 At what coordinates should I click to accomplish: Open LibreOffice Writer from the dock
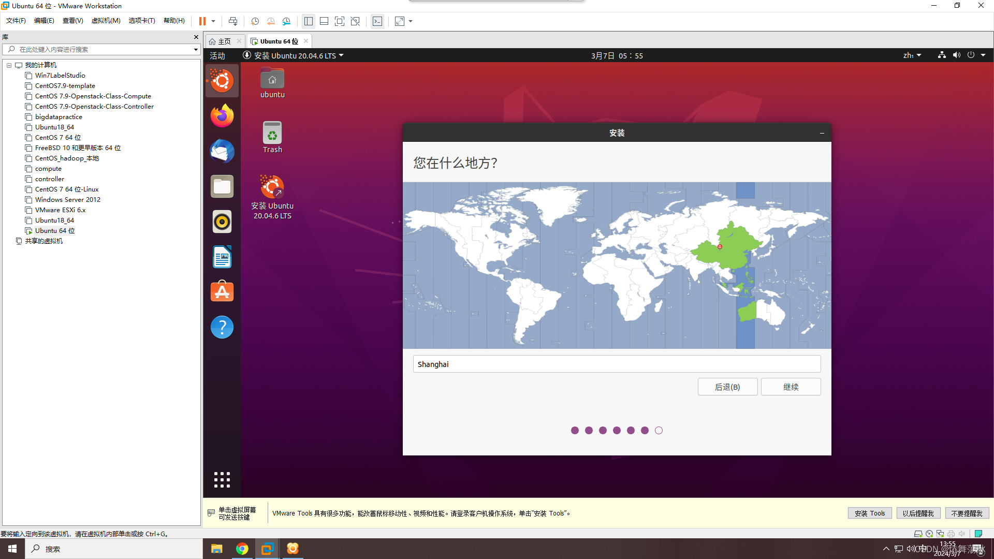[x=222, y=257]
